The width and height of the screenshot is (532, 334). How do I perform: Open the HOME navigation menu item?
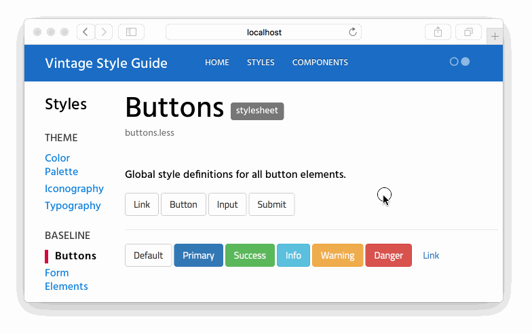coord(217,62)
